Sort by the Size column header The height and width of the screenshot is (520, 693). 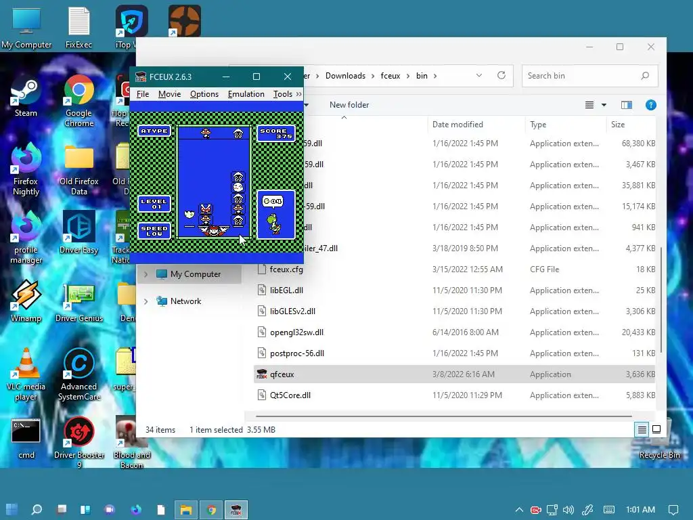click(x=632, y=125)
